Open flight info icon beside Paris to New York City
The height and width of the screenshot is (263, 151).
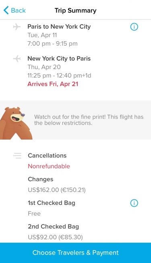(134, 27)
